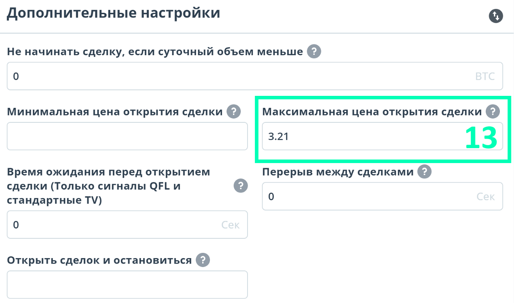This screenshot has width=514, height=303.
Task: Open the help hint for the QFL waiting time
Action: (x=241, y=186)
